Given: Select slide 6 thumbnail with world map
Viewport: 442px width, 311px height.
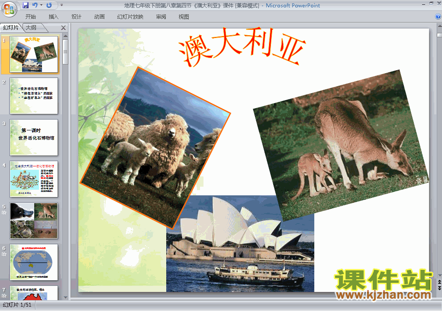Looking at the screenshot, I should (34, 262).
